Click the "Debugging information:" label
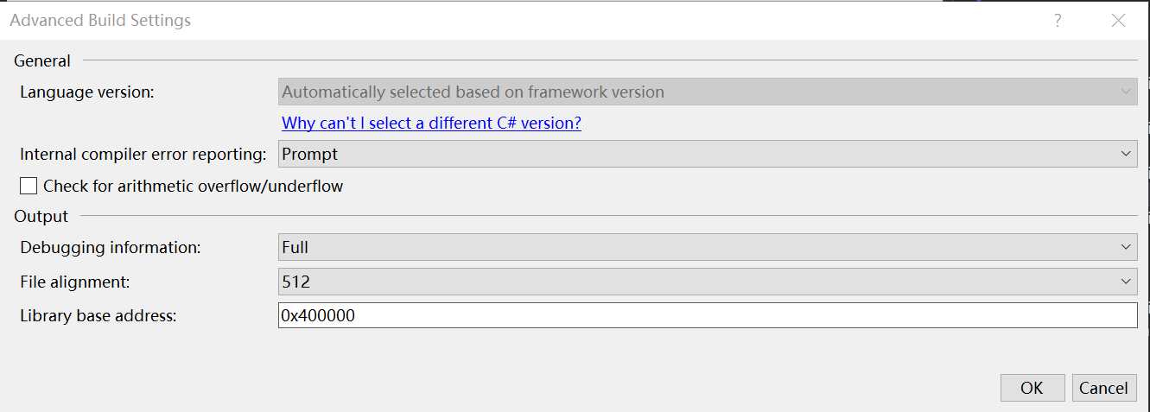Viewport: 1150px width, 412px height. [111, 247]
